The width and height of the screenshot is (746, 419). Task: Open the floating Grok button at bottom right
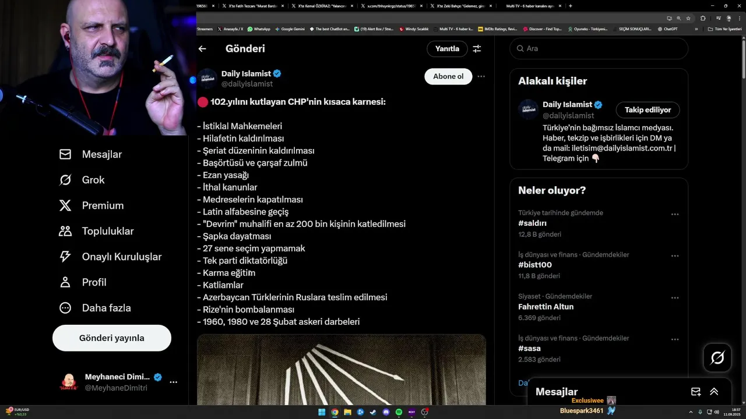pos(717,358)
